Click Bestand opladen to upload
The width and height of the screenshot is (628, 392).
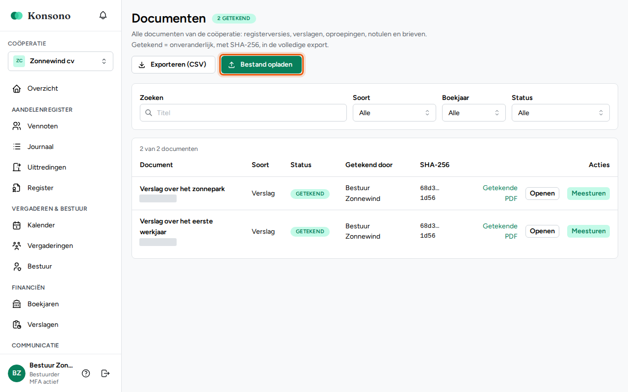(x=262, y=65)
